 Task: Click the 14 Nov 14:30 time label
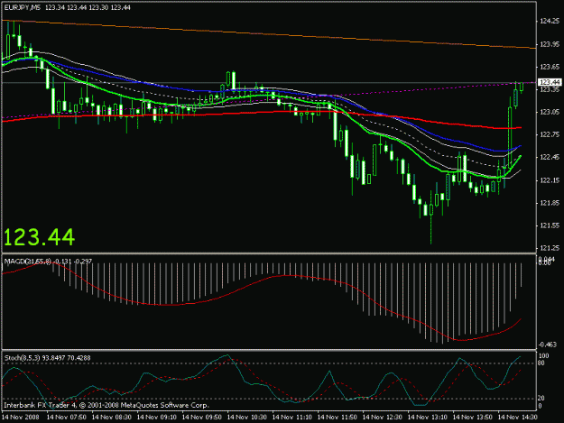(518, 417)
